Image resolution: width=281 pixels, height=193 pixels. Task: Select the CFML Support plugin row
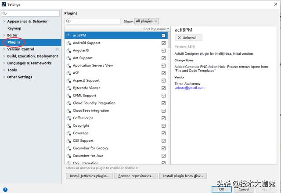[x=116, y=96]
